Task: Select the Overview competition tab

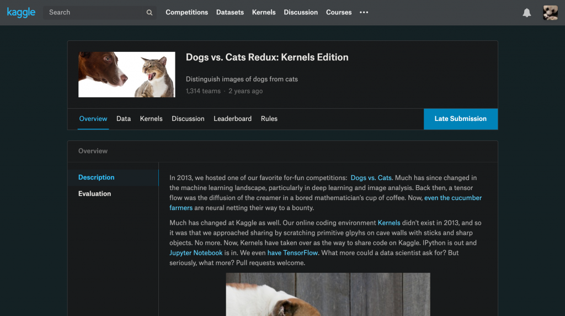Action: (93, 119)
